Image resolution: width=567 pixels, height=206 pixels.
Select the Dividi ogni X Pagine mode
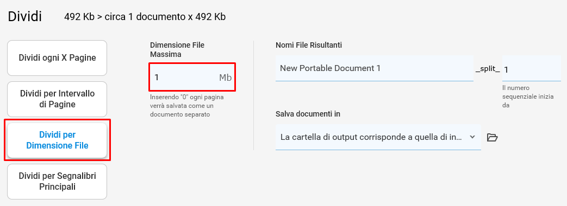(57, 57)
